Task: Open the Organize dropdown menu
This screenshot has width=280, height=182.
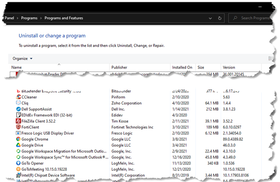Action: (x=22, y=59)
